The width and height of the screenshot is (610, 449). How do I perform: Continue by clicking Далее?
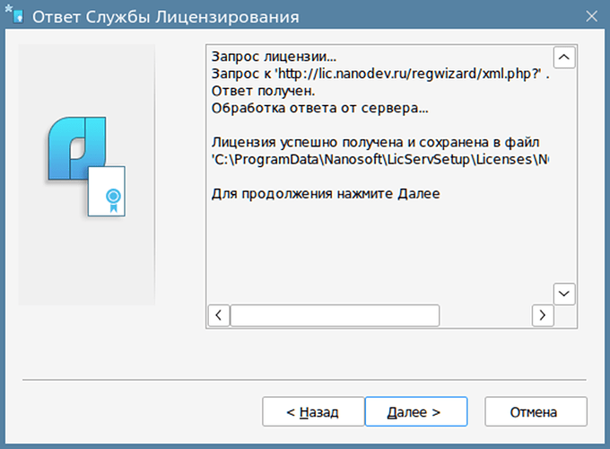click(416, 411)
